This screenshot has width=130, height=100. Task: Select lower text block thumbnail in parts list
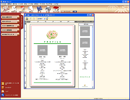click(x=85, y=65)
